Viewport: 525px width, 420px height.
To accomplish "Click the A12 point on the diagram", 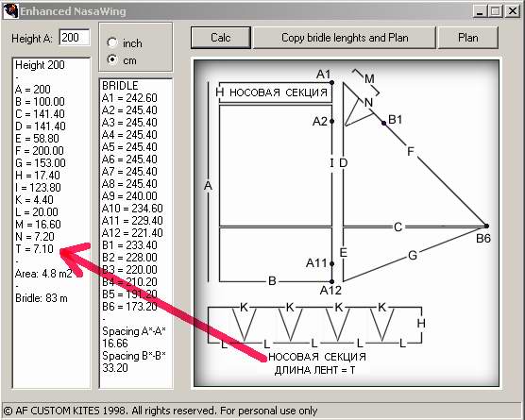I will [x=331, y=282].
